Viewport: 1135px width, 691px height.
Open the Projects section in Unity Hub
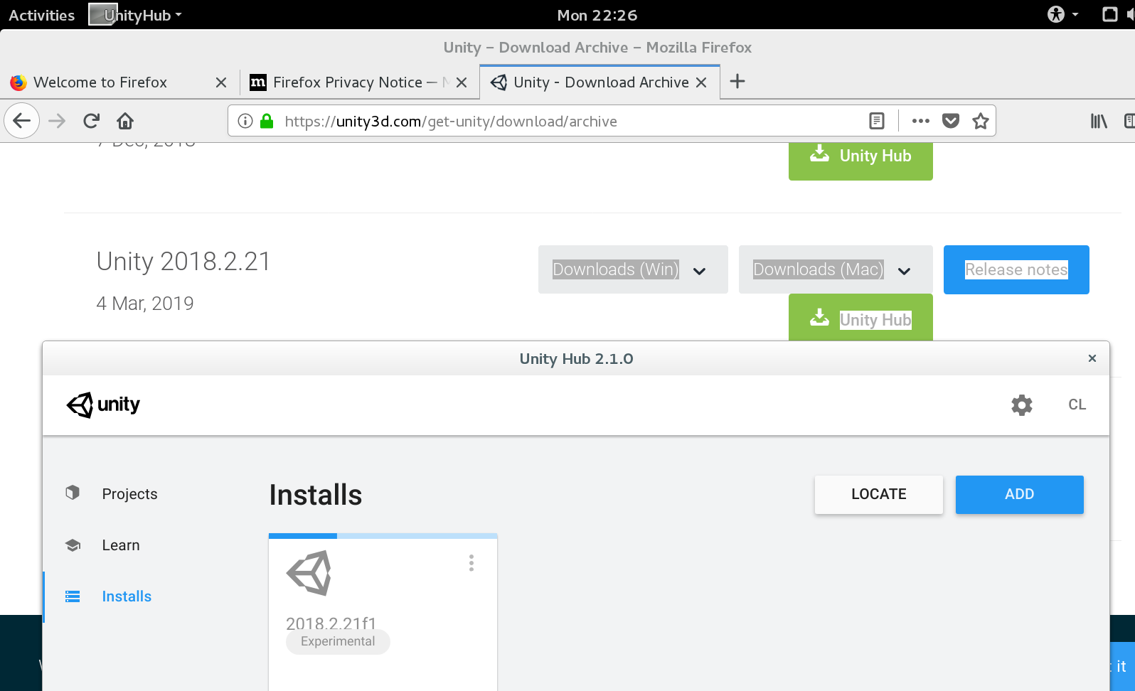(129, 494)
